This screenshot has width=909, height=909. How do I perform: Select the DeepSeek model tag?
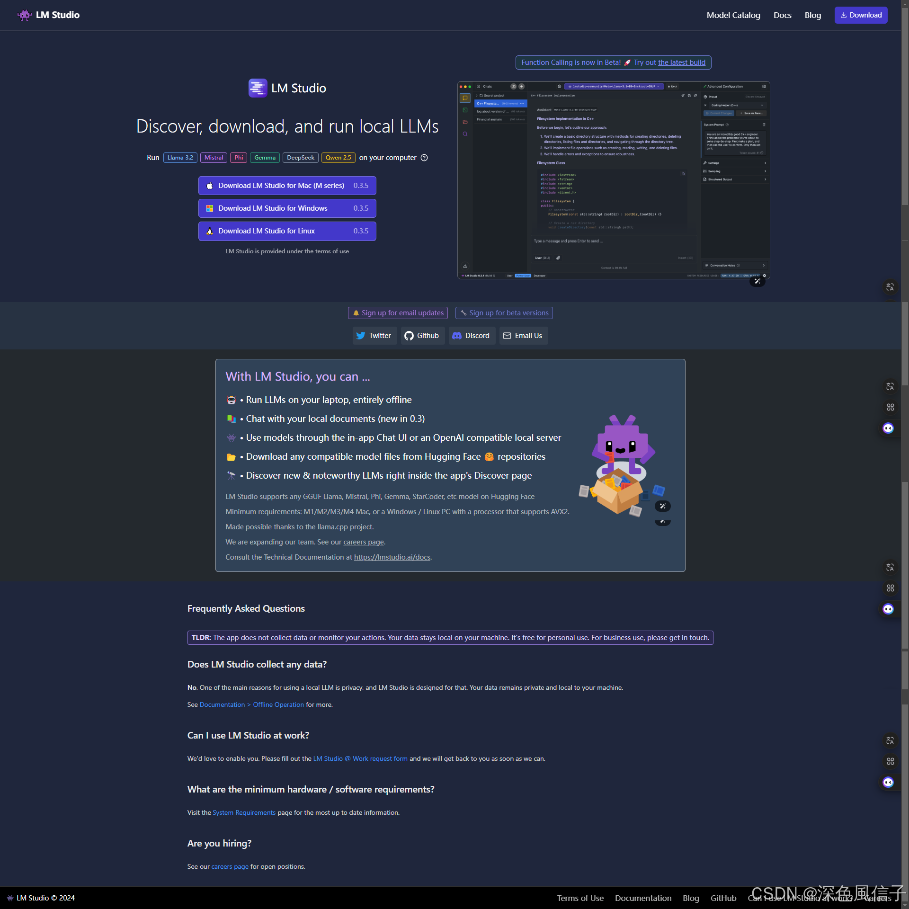click(x=300, y=158)
